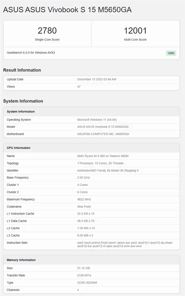Click the Operating System value Microsoft Windows 11
The height and width of the screenshot is (296, 185).
pos(97,120)
